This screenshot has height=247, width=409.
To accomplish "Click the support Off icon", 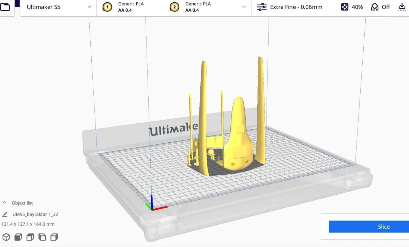I will coord(375,7).
